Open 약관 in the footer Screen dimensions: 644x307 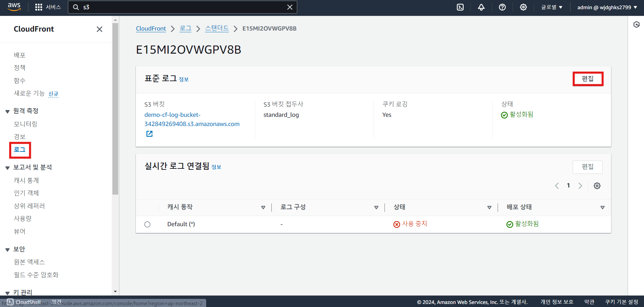tap(589, 302)
